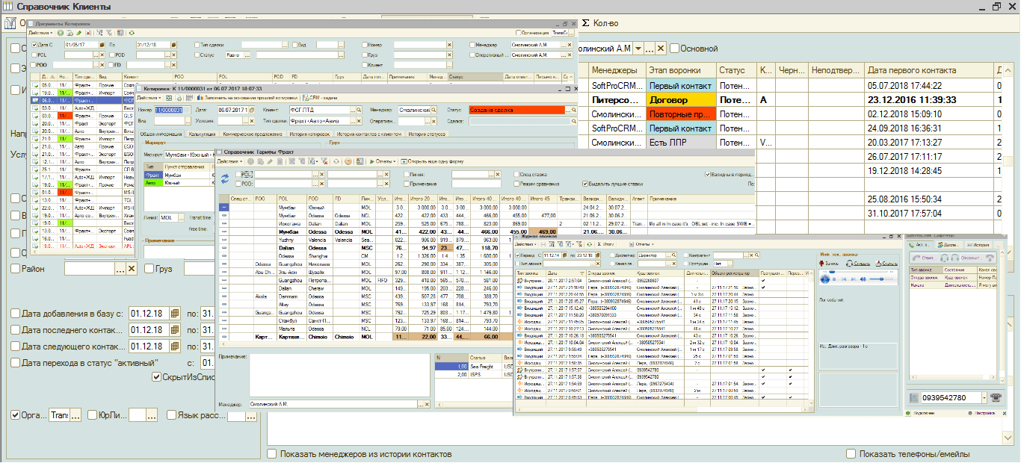Uncheck 'Выделять лучшие ставки' in Тарифы window
This screenshot has width=1021, height=463.
click(583, 184)
